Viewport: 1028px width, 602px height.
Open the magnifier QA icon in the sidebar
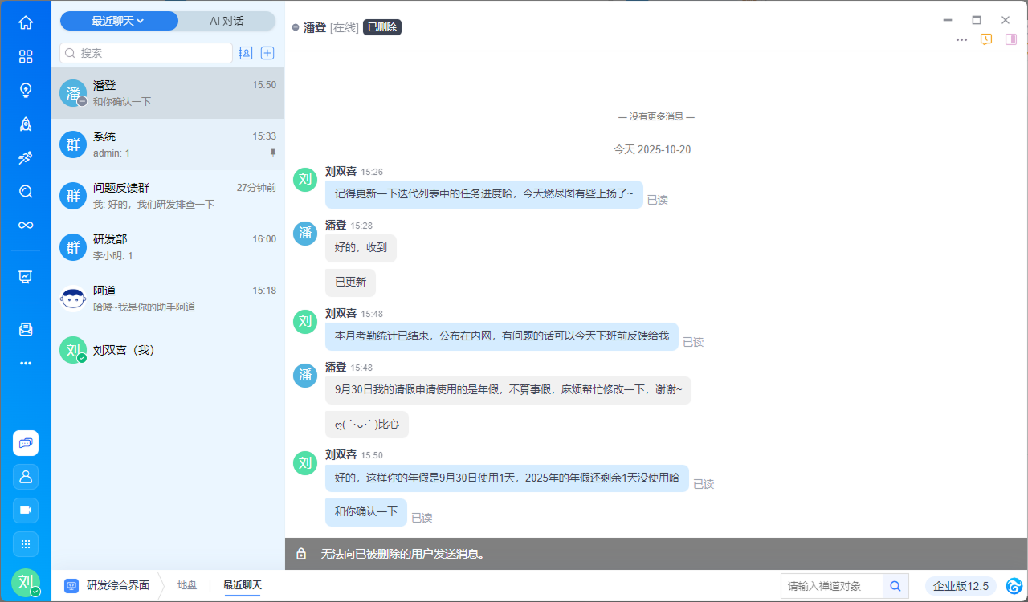coord(26,191)
